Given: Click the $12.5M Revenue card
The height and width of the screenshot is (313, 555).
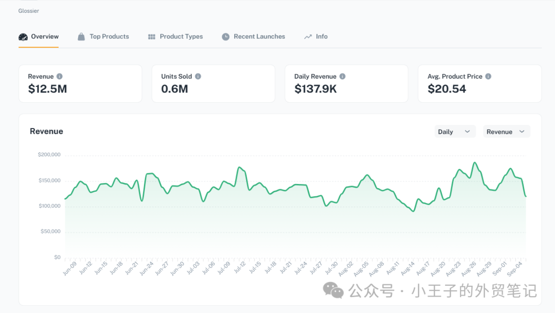Looking at the screenshot, I should click(x=80, y=84).
